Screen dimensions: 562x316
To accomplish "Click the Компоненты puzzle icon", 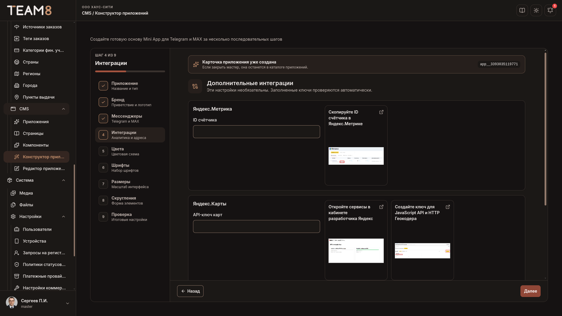I will point(17,145).
